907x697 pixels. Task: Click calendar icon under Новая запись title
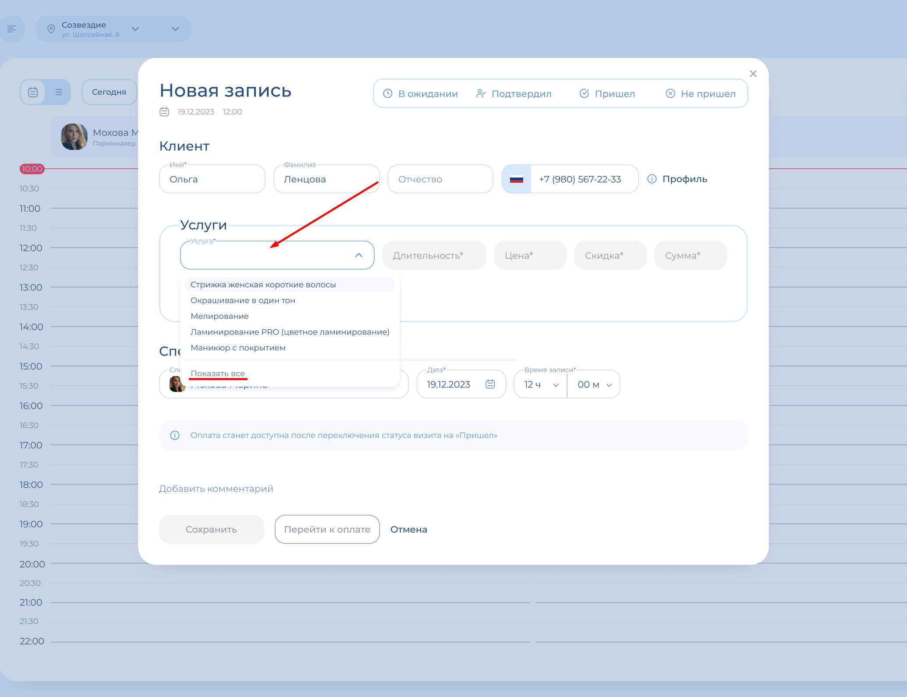(164, 112)
